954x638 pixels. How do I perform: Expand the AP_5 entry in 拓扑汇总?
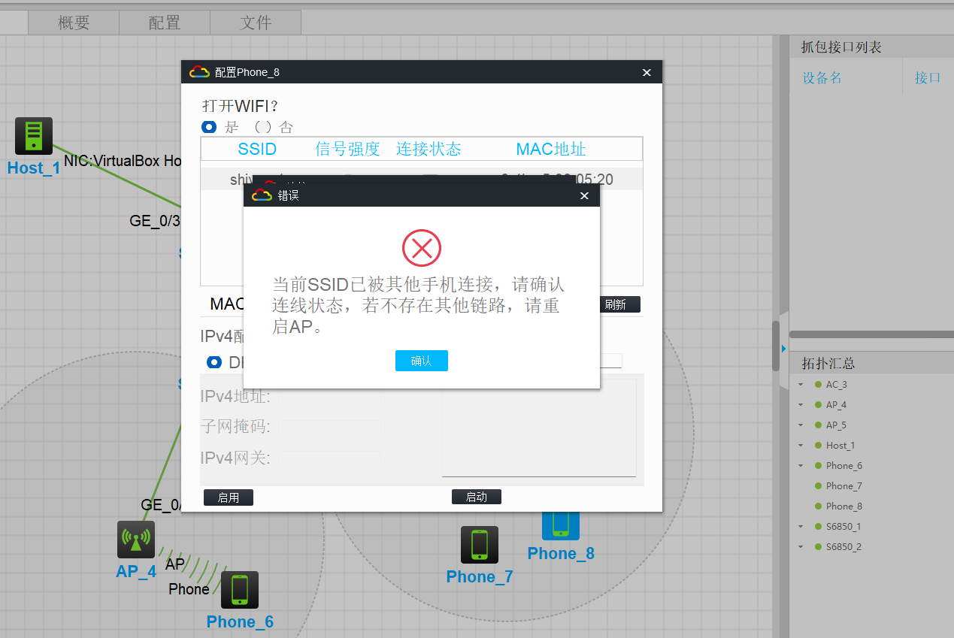[801, 425]
